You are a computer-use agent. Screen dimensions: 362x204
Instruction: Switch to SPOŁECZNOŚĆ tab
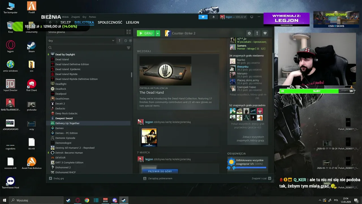[110, 22]
